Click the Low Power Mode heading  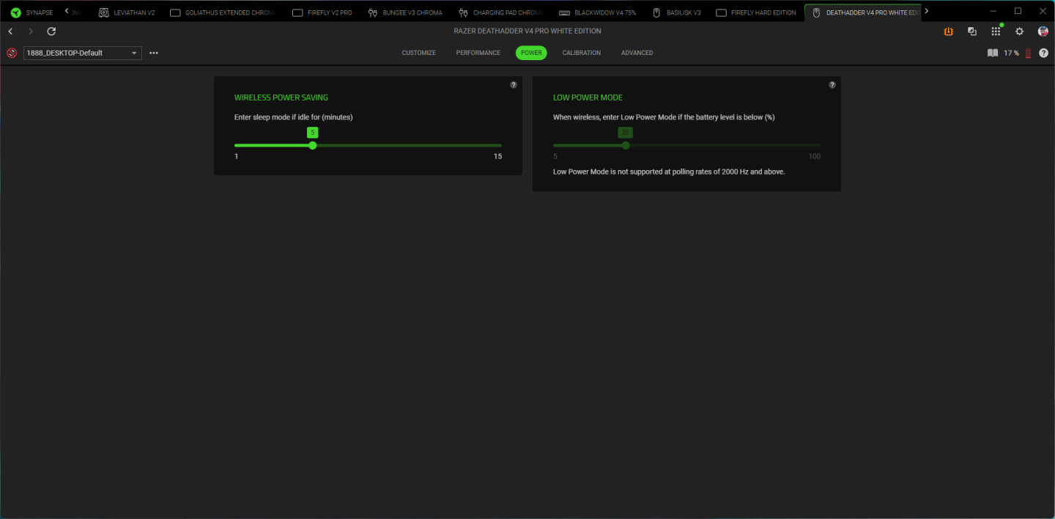[588, 97]
